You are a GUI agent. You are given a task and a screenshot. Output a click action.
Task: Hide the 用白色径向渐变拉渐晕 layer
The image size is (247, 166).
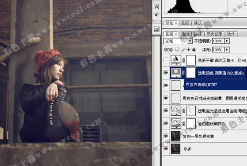166,98
